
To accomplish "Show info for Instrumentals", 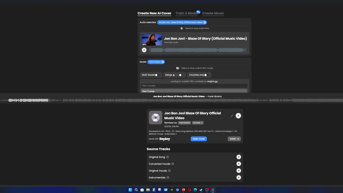I will click(x=168, y=177).
